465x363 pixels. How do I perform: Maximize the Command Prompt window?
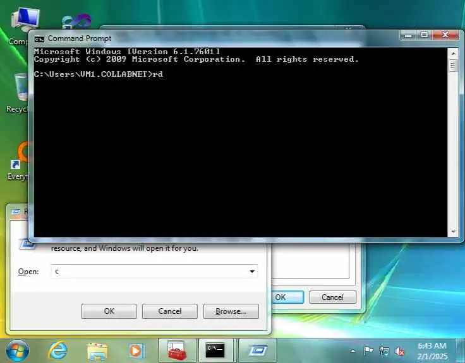[425, 35]
